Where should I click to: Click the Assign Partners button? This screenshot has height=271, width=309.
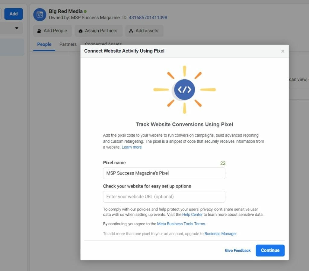[99, 31]
